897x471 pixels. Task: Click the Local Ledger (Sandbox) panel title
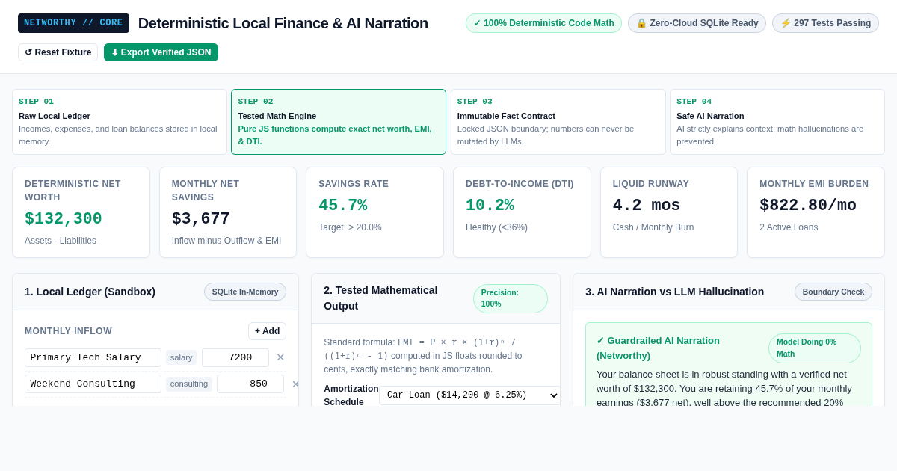pyautogui.click(x=90, y=292)
